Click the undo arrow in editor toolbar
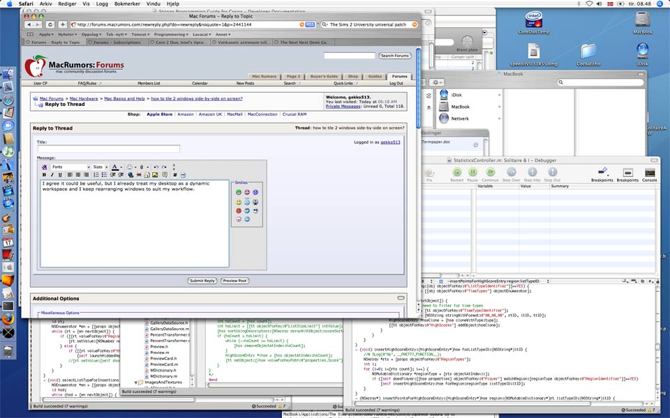This screenshot has height=418, width=670. point(156,167)
